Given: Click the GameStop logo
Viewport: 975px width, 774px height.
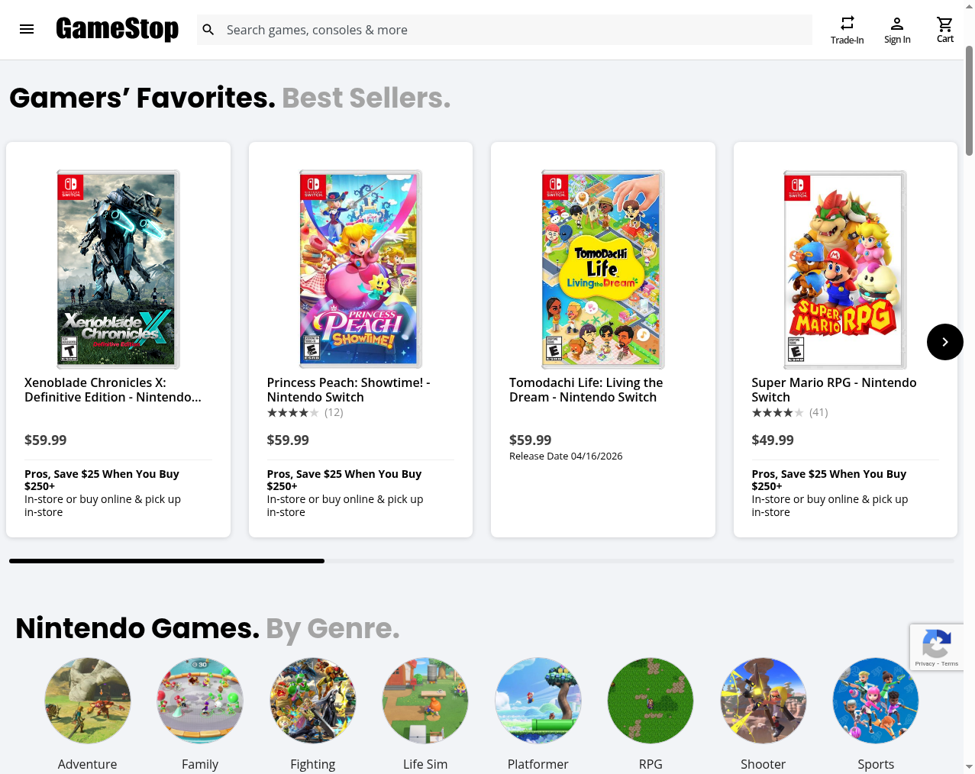Looking at the screenshot, I should click(x=117, y=29).
